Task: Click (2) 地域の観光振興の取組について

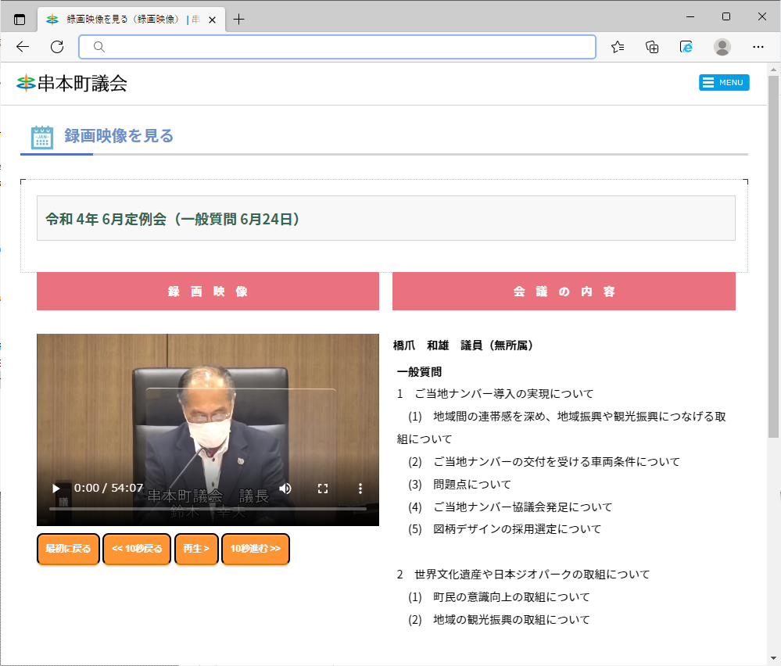Action: click(x=499, y=620)
